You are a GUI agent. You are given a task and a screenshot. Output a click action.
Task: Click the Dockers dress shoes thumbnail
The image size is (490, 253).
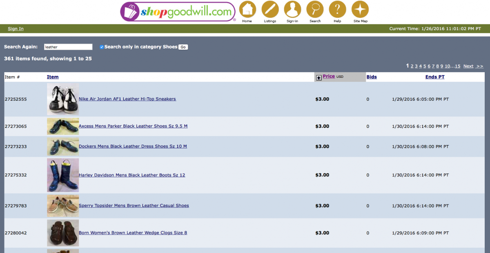pyautogui.click(x=63, y=146)
